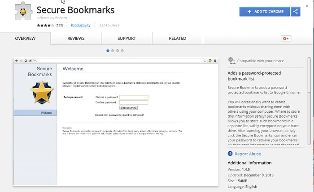Image resolution: width=314 pixels, height=192 pixels.
Task: Click the 'offered by Bozozo' text
Action: coord(52,18)
